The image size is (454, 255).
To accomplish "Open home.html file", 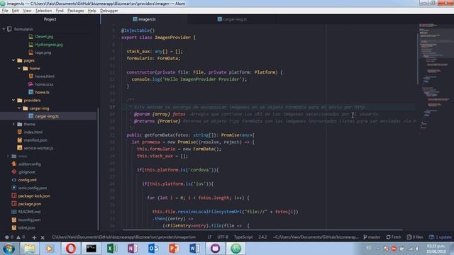I will click(x=45, y=76).
